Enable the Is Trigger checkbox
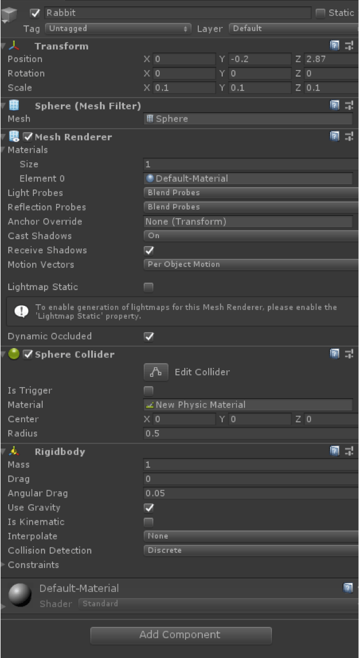Viewport: 359px width, 658px height. [149, 391]
